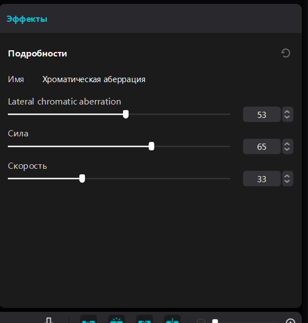Click the Скорость slider handle

[x=82, y=178]
